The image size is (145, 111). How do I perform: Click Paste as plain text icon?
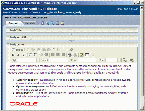[44, 50]
